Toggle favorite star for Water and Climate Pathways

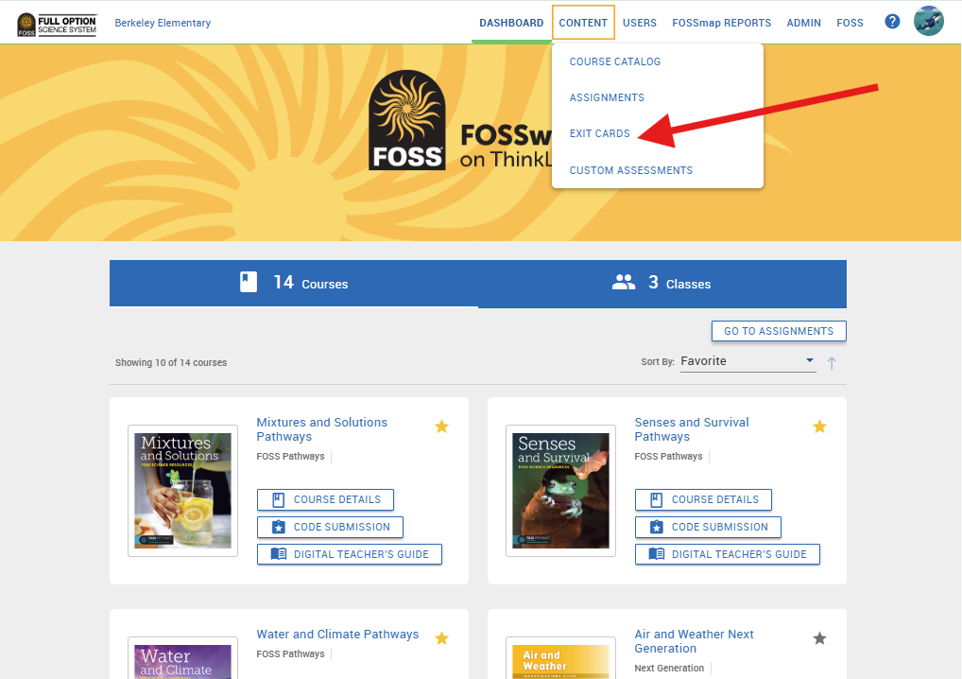pyautogui.click(x=441, y=638)
